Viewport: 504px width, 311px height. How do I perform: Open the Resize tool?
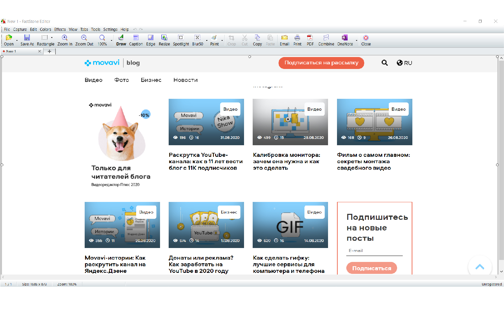point(164,40)
